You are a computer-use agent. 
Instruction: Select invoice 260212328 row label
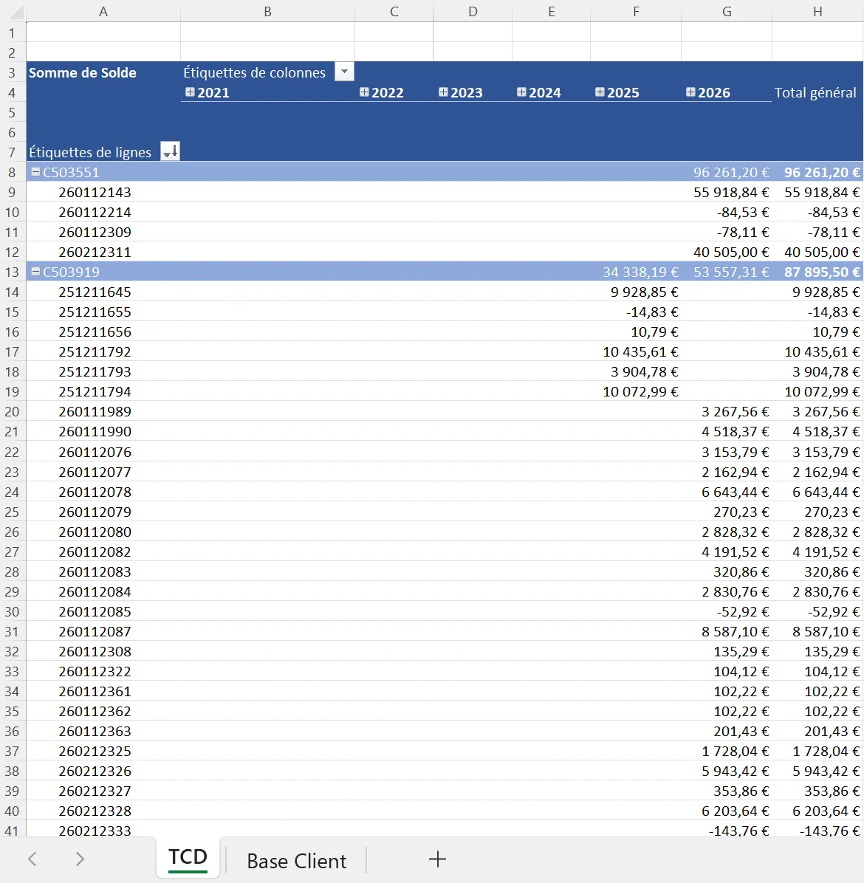tap(95, 811)
